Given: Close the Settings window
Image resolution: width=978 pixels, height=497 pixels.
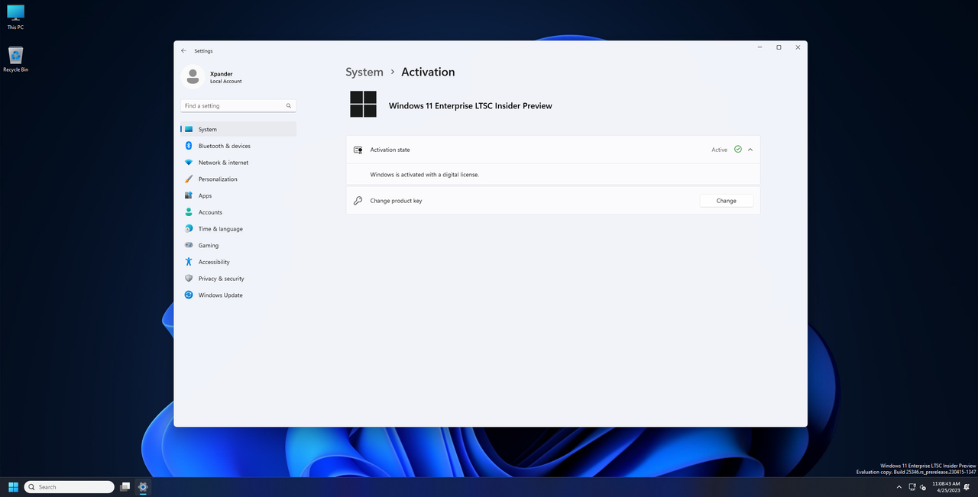Looking at the screenshot, I should pyautogui.click(x=798, y=47).
